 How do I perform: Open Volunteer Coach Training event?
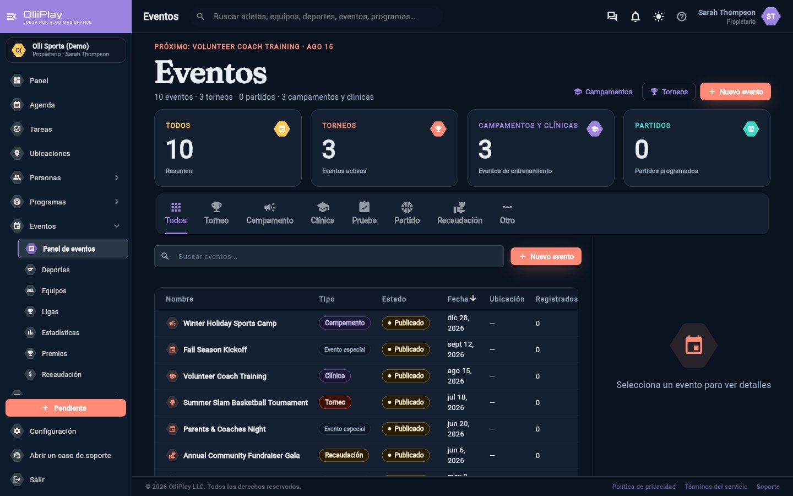[x=225, y=376]
